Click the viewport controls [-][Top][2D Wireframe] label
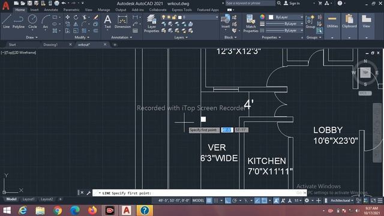Viewport: 384px width, 216px height. (x=19, y=52)
